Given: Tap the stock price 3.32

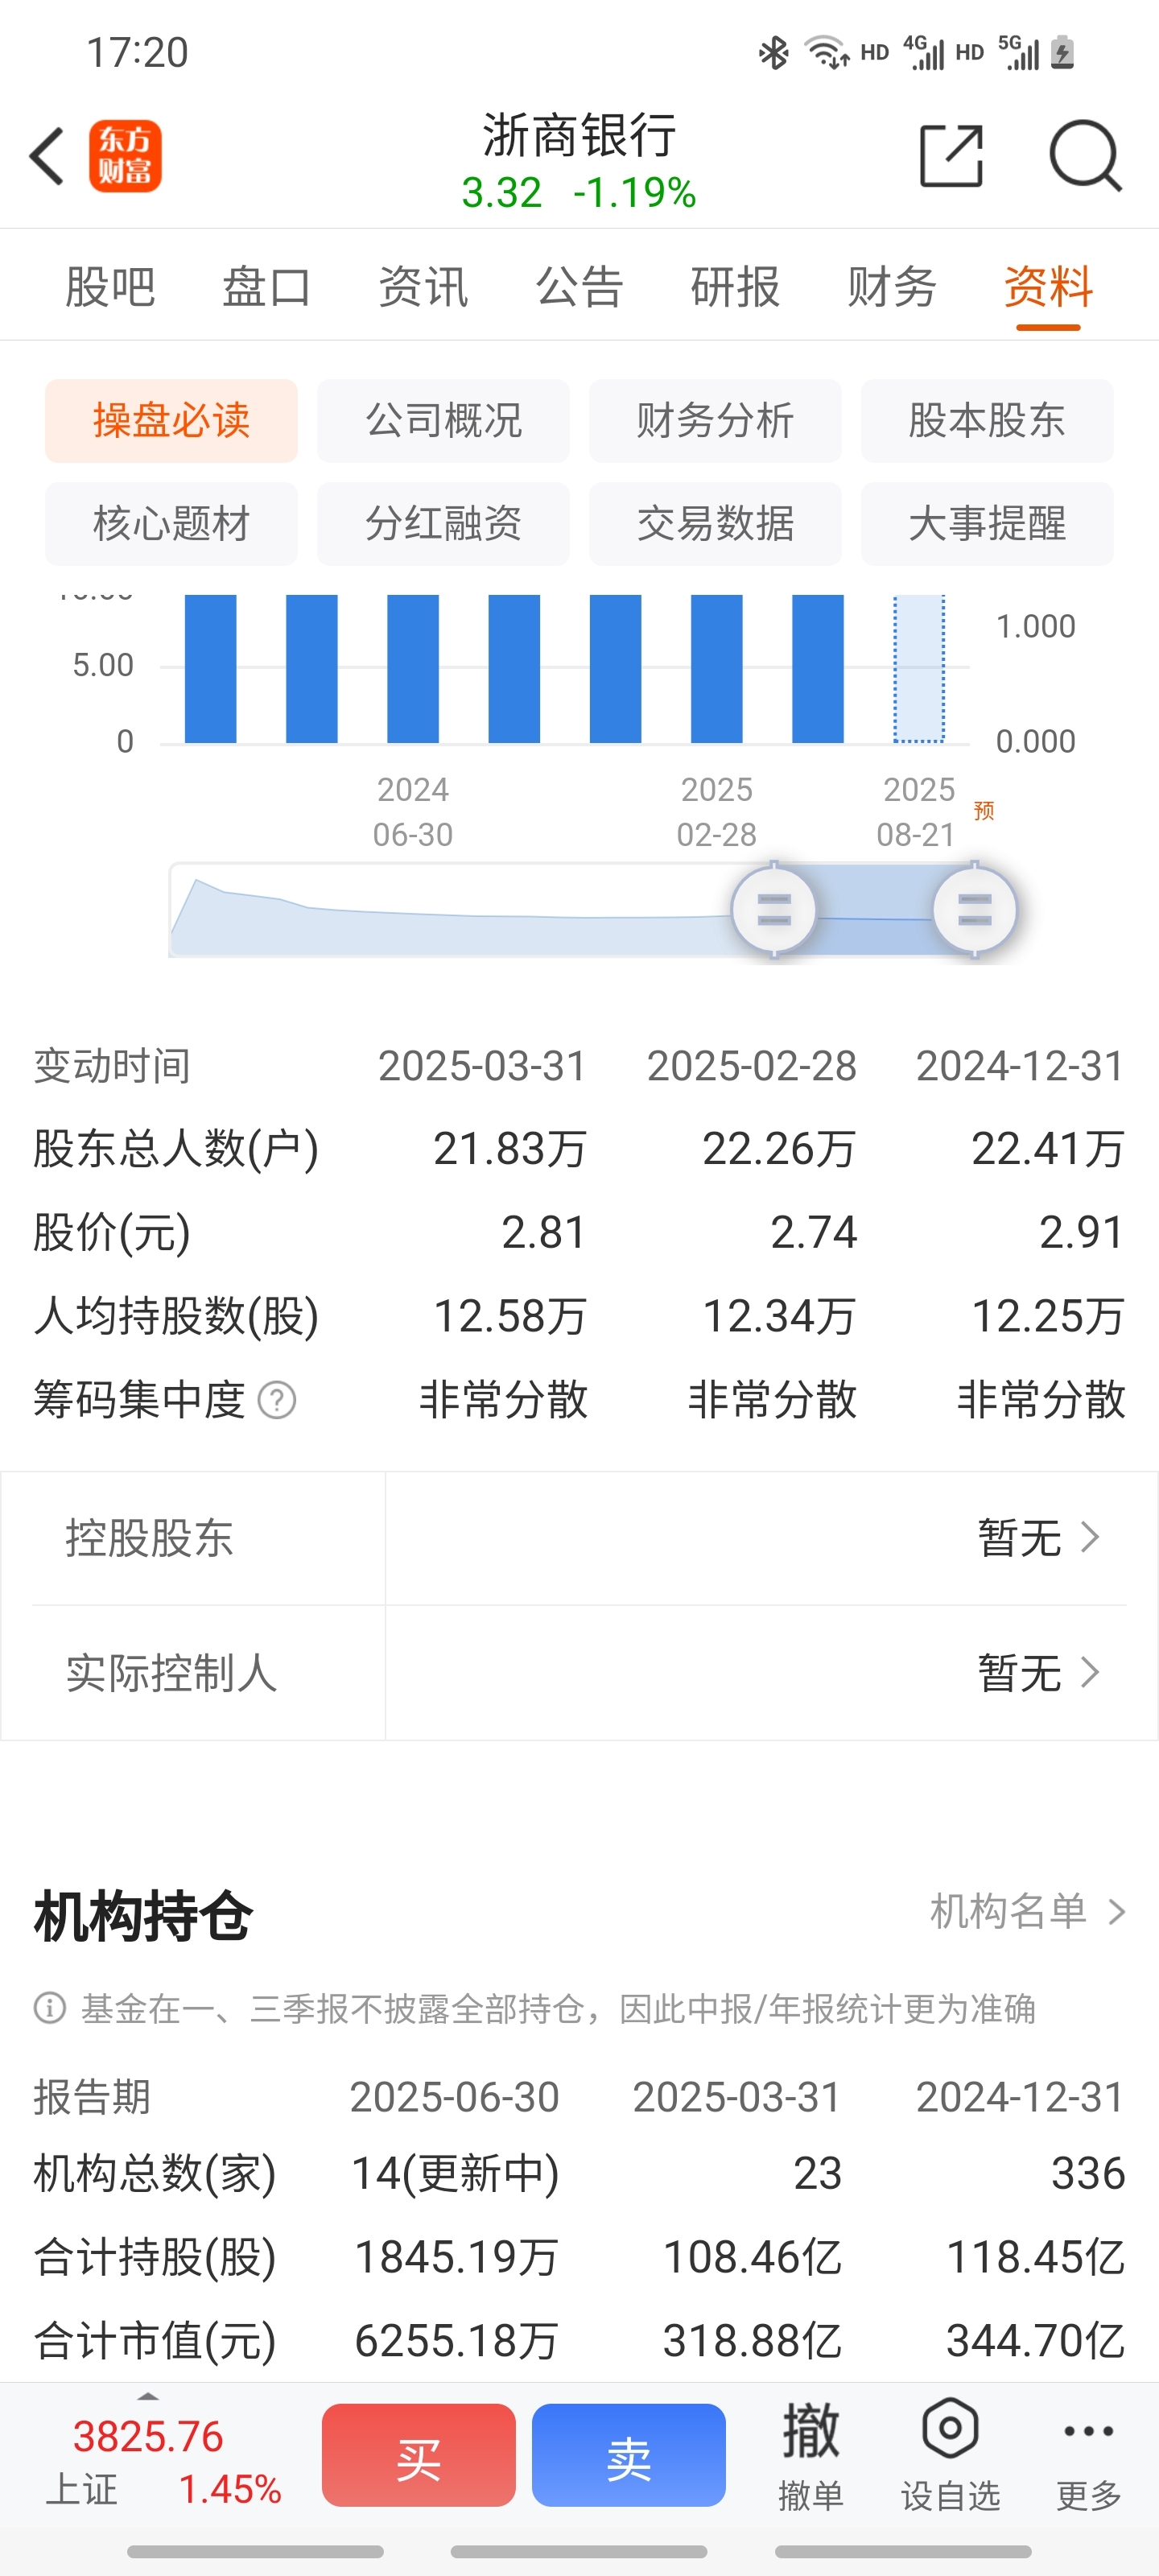Looking at the screenshot, I should (x=502, y=192).
